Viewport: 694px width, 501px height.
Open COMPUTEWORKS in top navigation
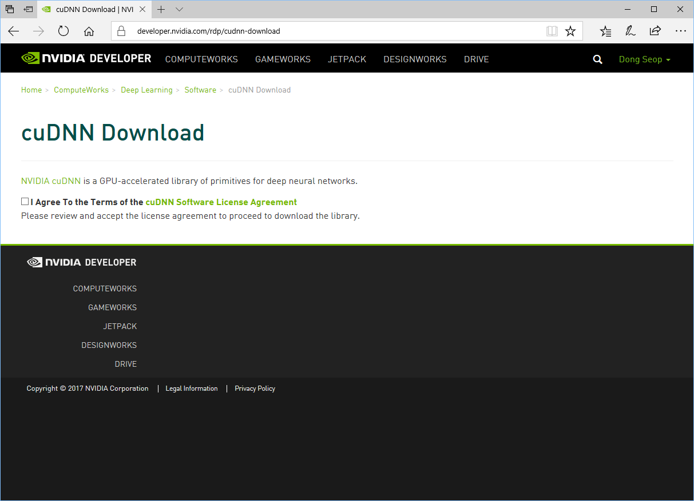tap(201, 59)
